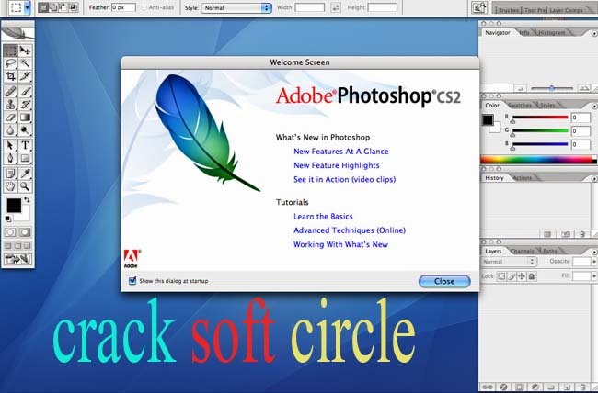The height and width of the screenshot is (393, 598).
Task: Close the Welcome Screen with Close button
Action: point(444,281)
